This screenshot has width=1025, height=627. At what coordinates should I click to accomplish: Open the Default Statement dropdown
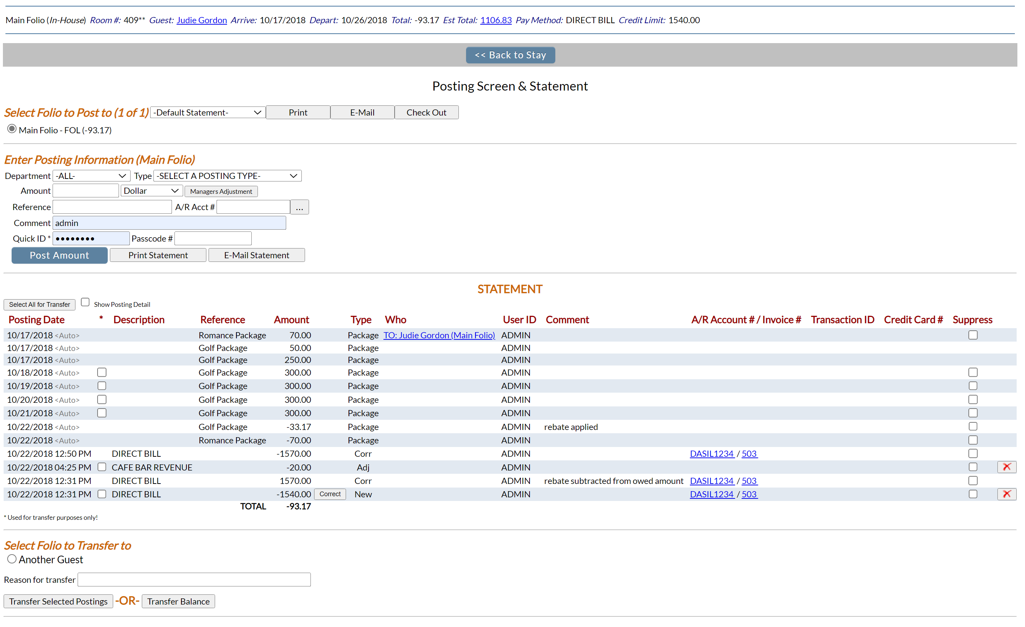point(207,113)
